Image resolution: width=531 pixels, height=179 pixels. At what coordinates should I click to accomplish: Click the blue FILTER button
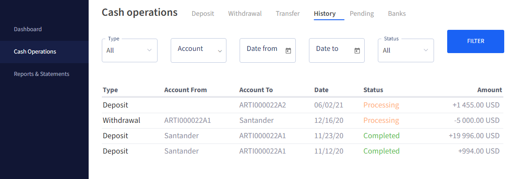tap(476, 41)
